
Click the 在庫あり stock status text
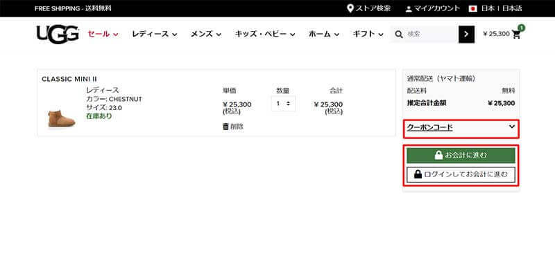click(x=99, y=116)
